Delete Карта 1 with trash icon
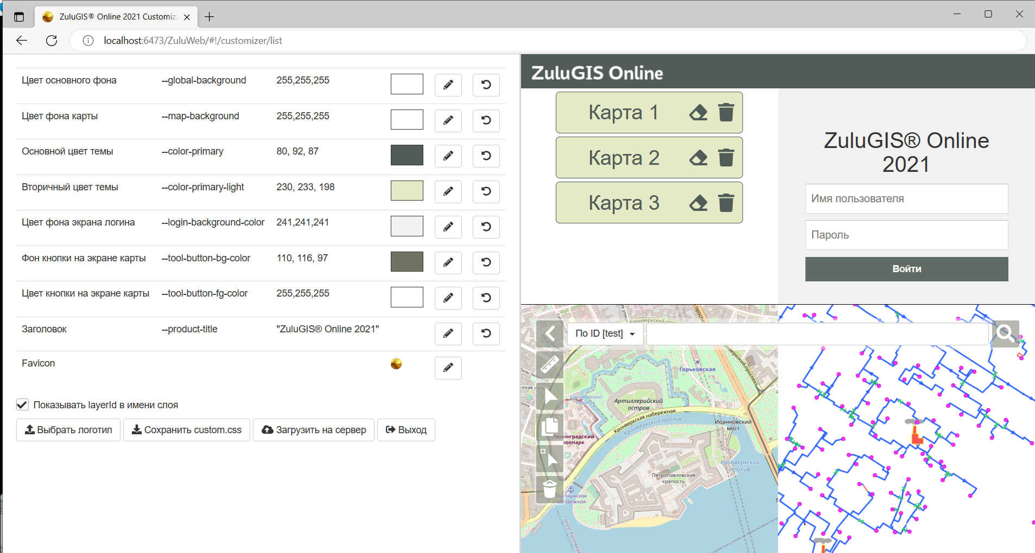The height and width of the screenshot is (553, 1035). pyautogui.click(x=726, y=112)
